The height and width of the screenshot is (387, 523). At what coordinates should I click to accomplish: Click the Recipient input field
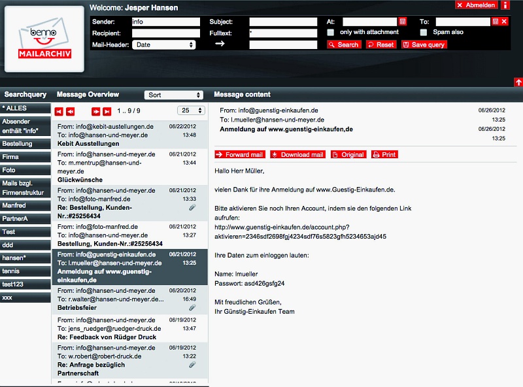(x=166, y=33)
